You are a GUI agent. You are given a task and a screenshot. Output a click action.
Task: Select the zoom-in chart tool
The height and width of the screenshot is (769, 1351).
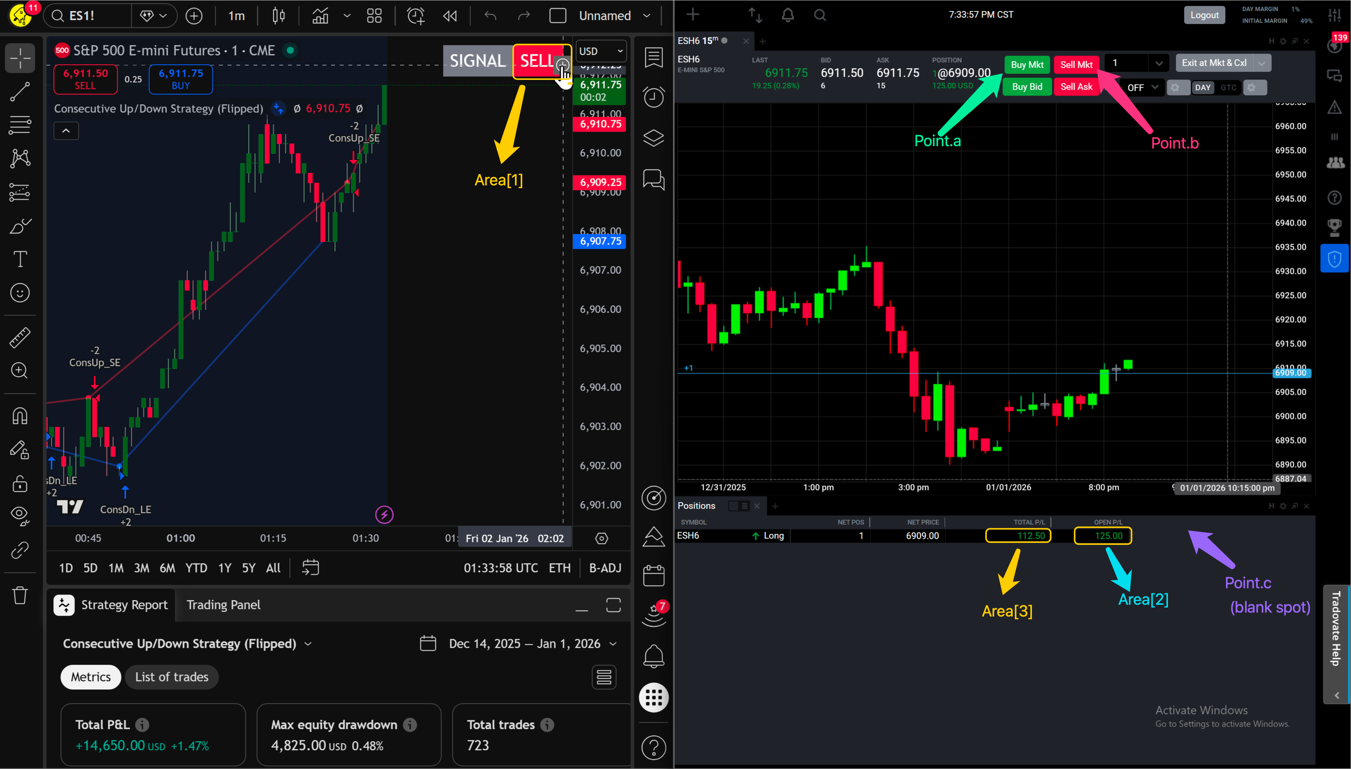click(x=20, y=371)
